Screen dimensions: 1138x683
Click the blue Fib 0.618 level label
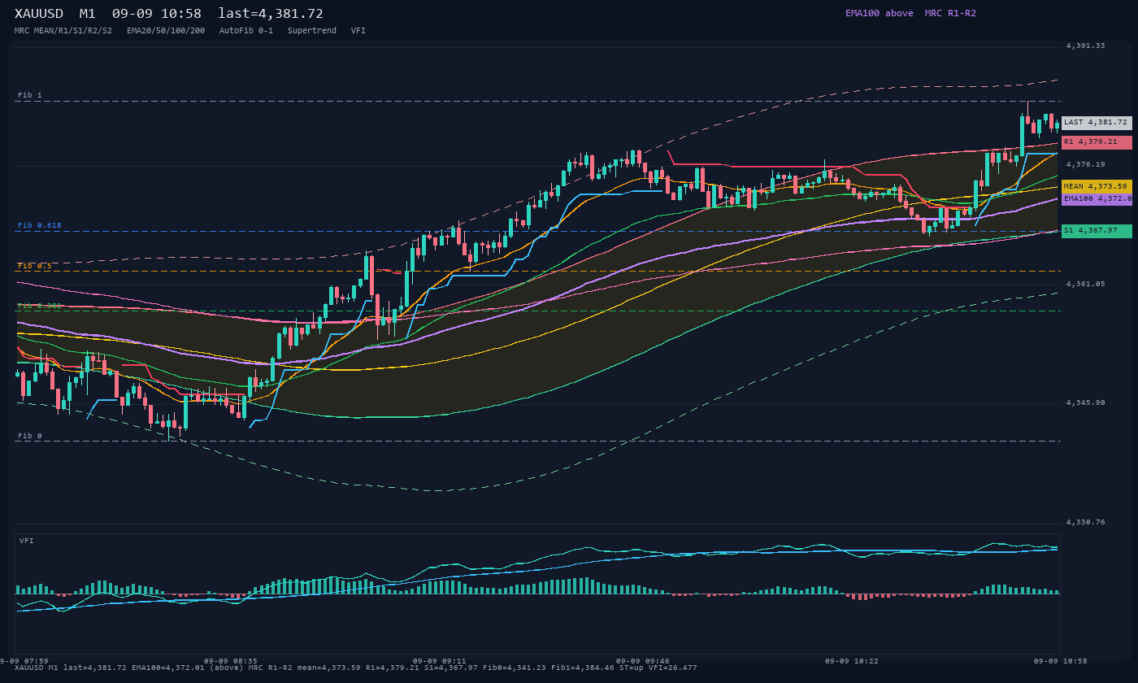pyautogui.click(x=40, y=225)
